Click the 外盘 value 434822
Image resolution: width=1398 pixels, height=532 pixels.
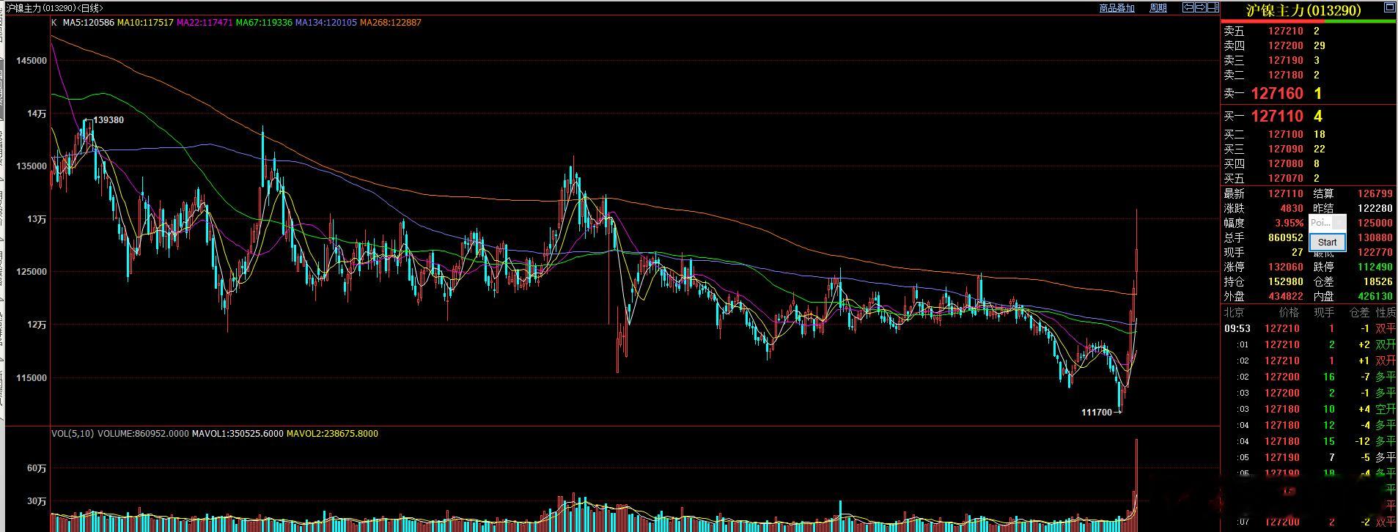[x=1286, y=297]
